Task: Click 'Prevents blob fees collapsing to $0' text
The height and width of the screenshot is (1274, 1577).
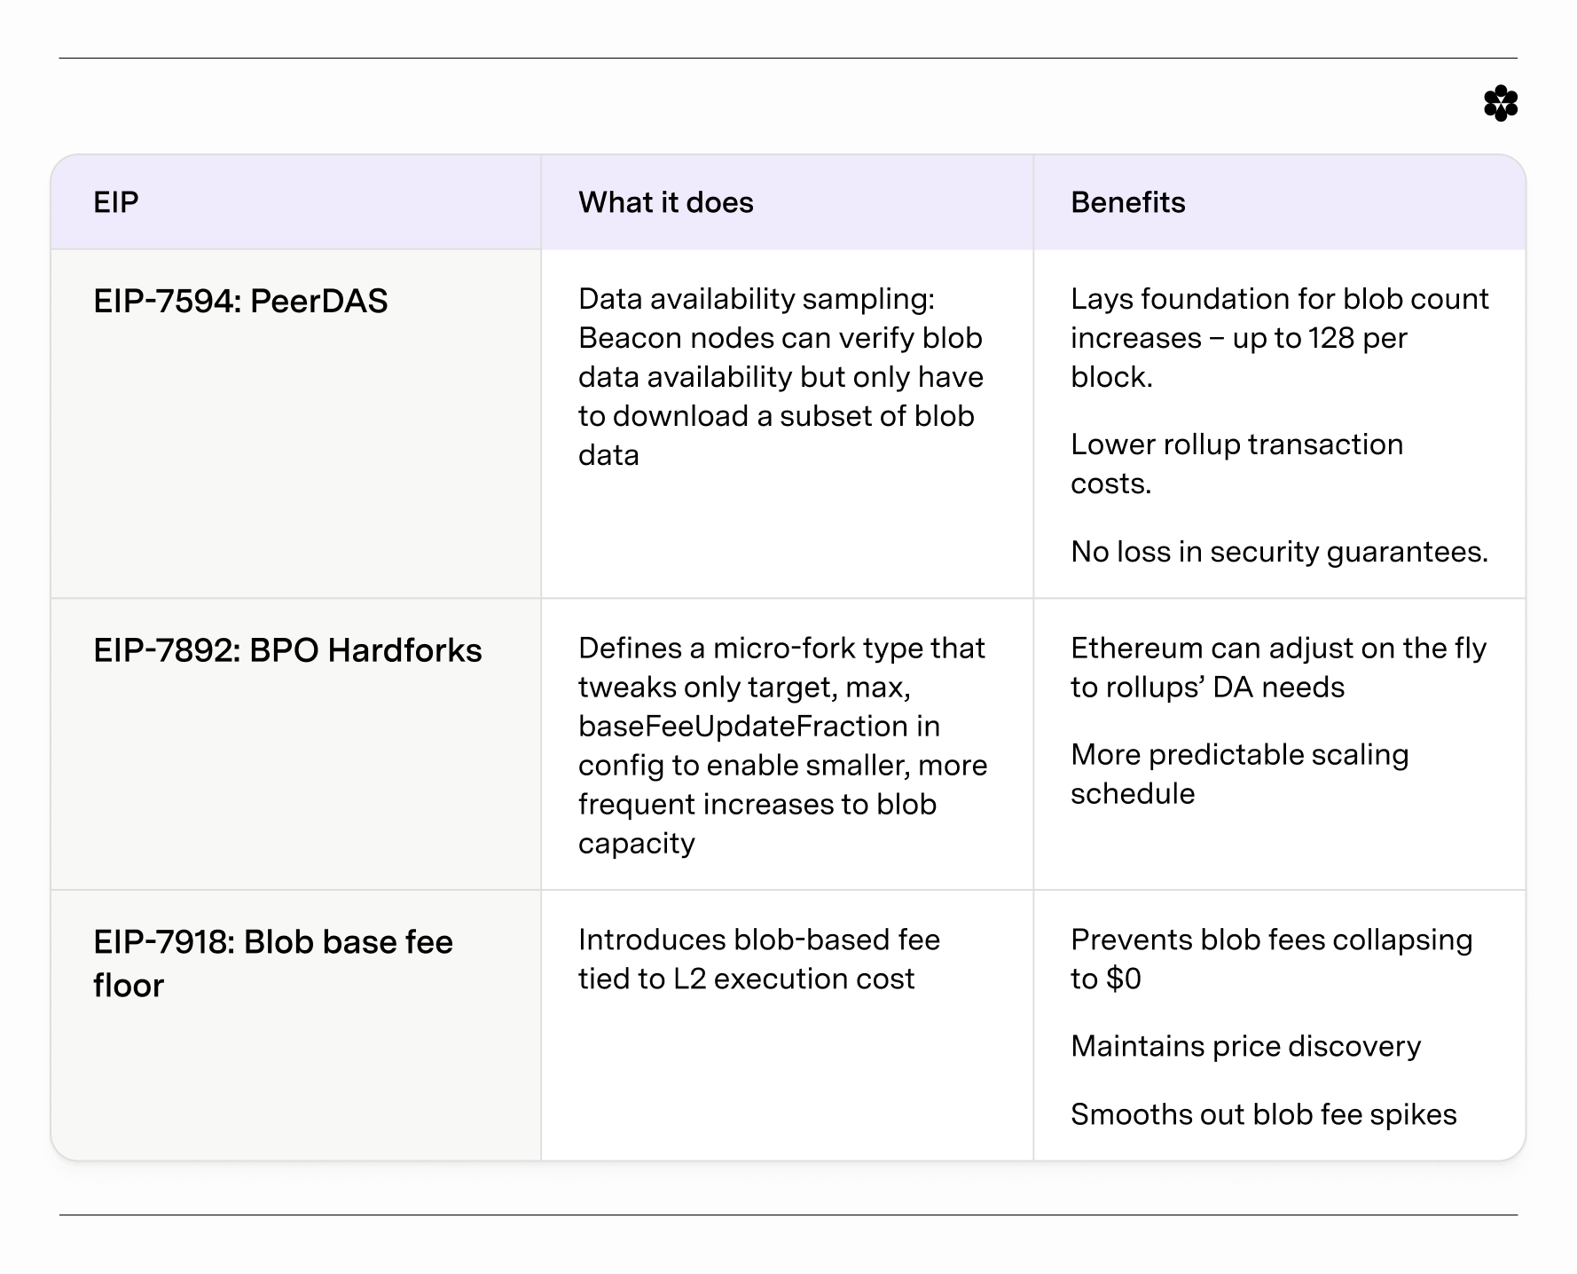Action: coord(1271,959)
